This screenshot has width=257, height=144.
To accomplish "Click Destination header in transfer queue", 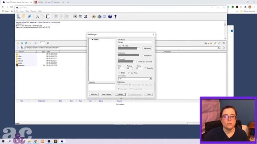I will (x=42, y=101).
